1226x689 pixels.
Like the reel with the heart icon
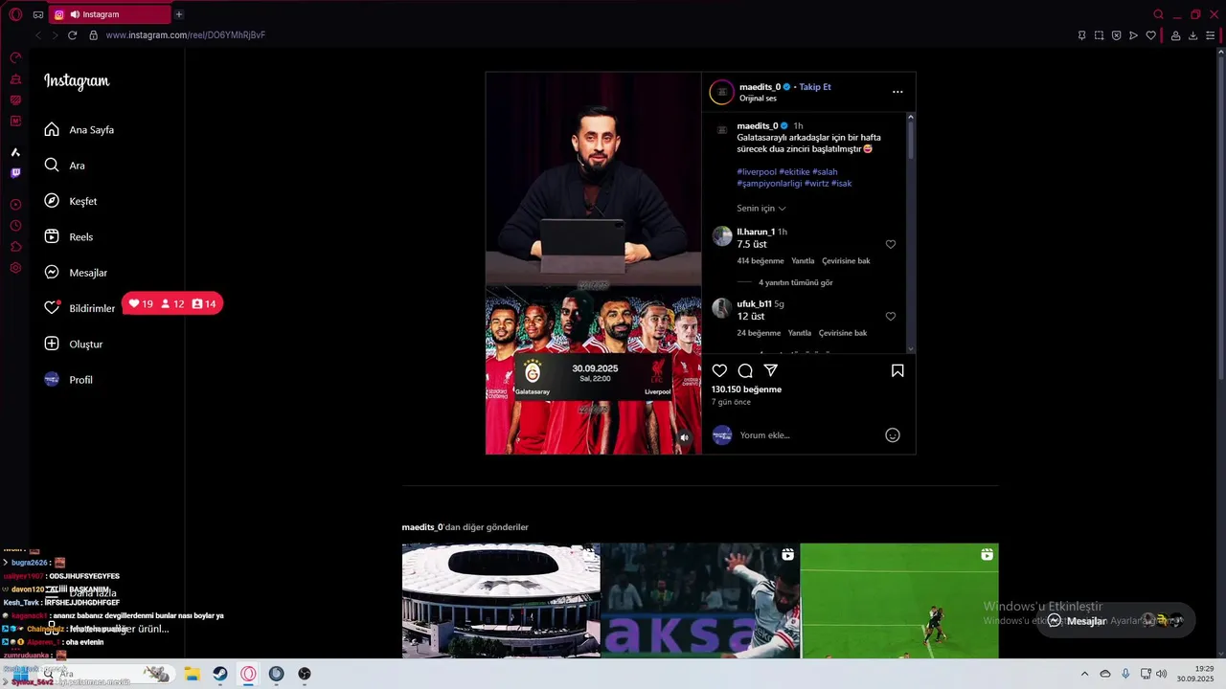719,370
